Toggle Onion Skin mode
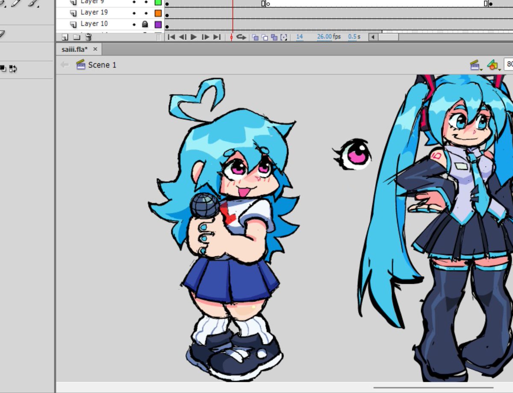 (255, 37)
